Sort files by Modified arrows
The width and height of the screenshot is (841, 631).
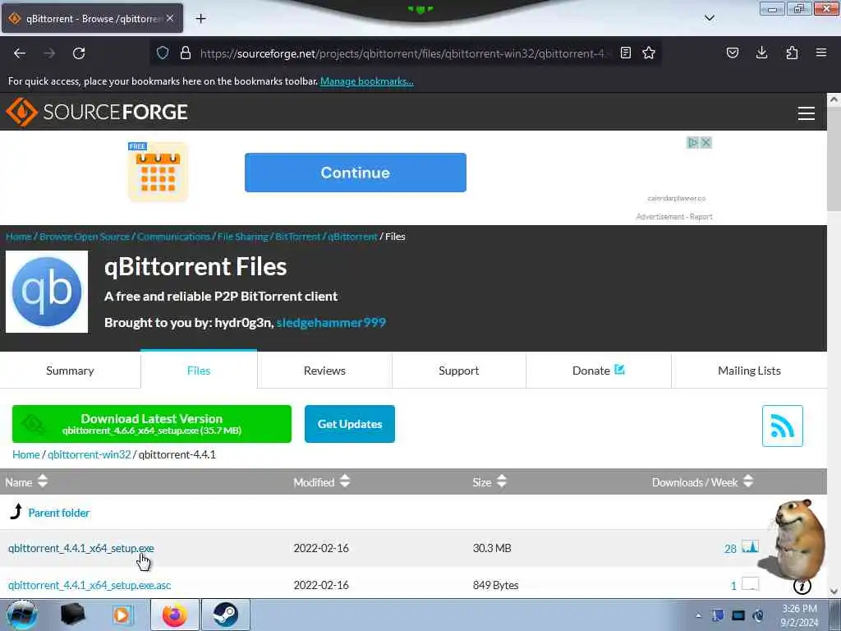click(x=345, y=481)
